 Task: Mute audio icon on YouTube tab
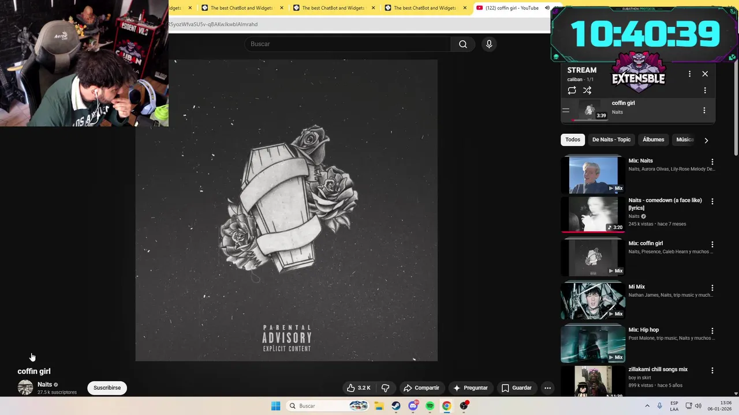pyautogui.click(x=547, y=8)
